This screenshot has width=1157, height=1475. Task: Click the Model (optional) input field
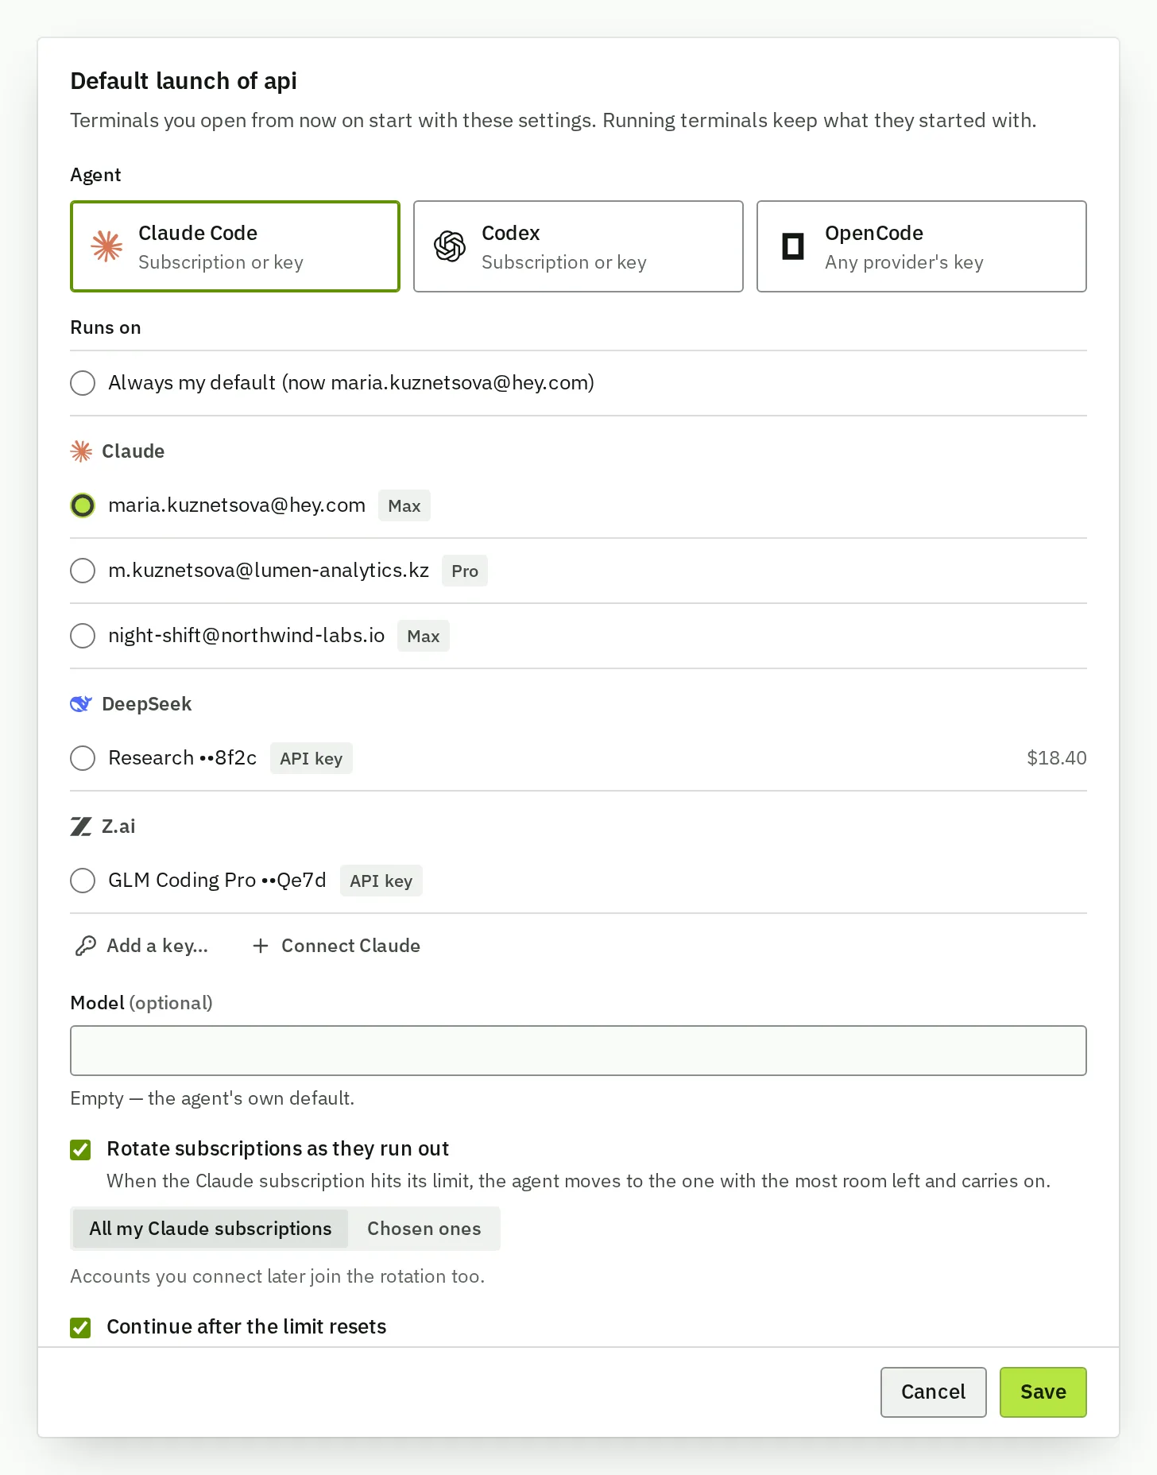[x=578, y=1051]
